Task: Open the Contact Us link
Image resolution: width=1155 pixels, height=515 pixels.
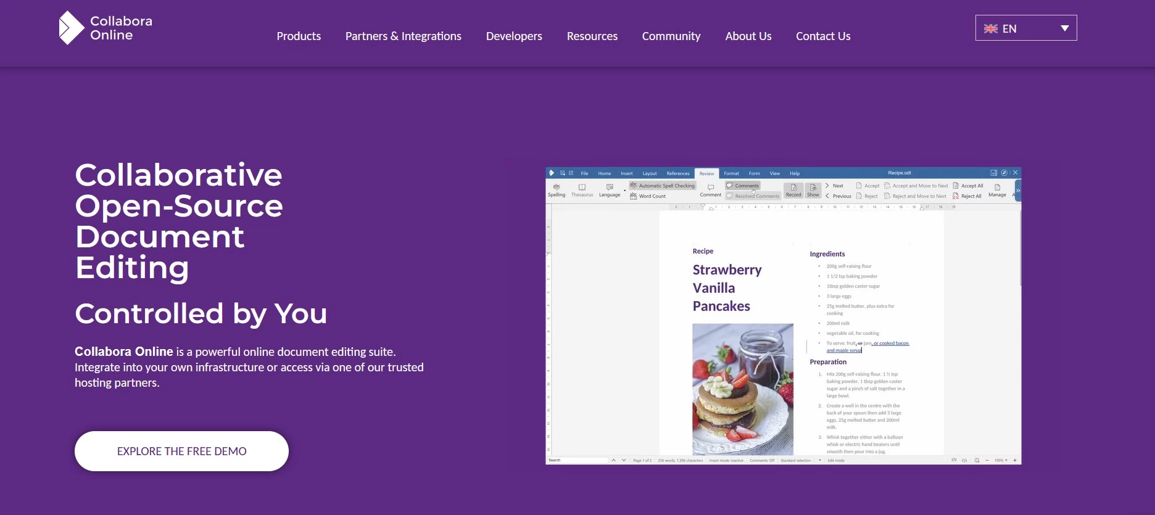Action: point(823,36)
